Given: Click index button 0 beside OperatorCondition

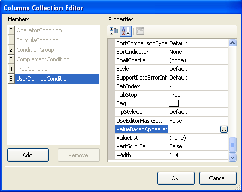Looking at the screenshot, I should (11, 30).
